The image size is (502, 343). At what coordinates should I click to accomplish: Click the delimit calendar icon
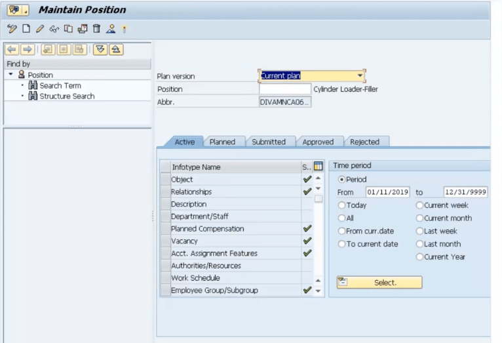pyautogui.click(x=83, y=29)
